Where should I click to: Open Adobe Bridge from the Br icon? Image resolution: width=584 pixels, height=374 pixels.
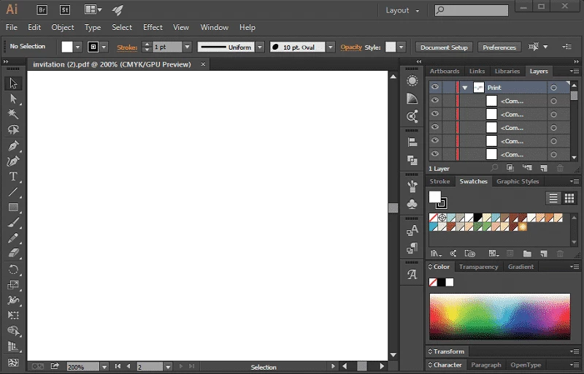tap(43, 10)
